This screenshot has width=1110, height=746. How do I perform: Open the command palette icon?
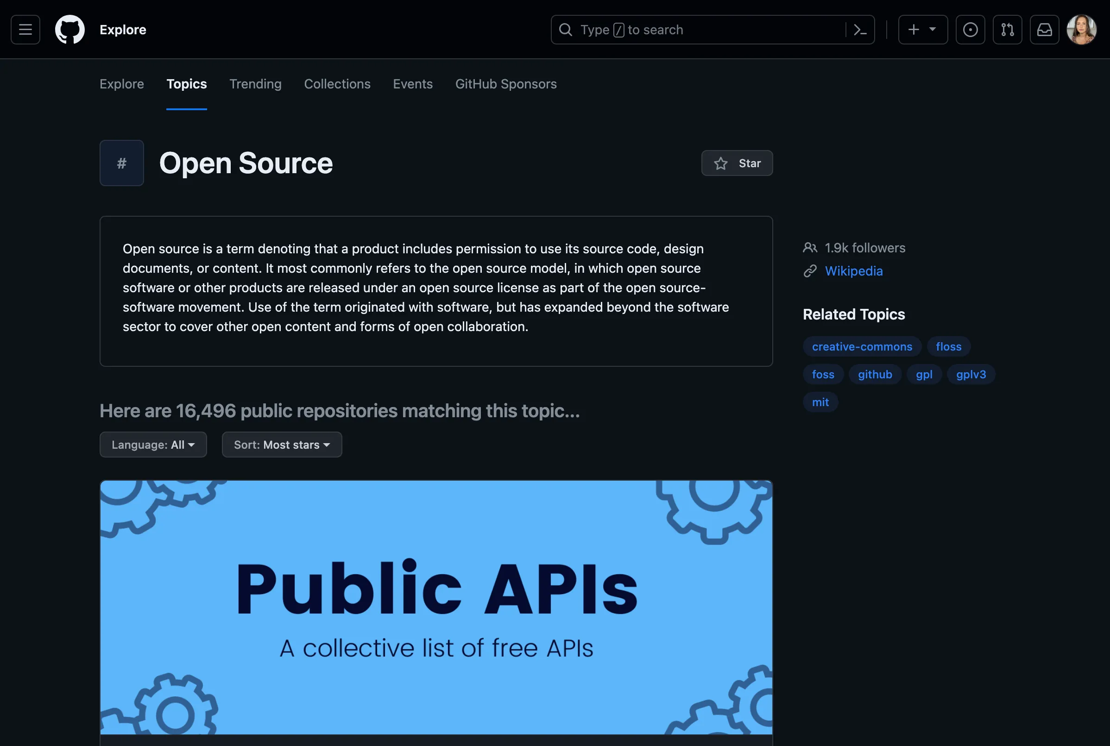point(860,30)
